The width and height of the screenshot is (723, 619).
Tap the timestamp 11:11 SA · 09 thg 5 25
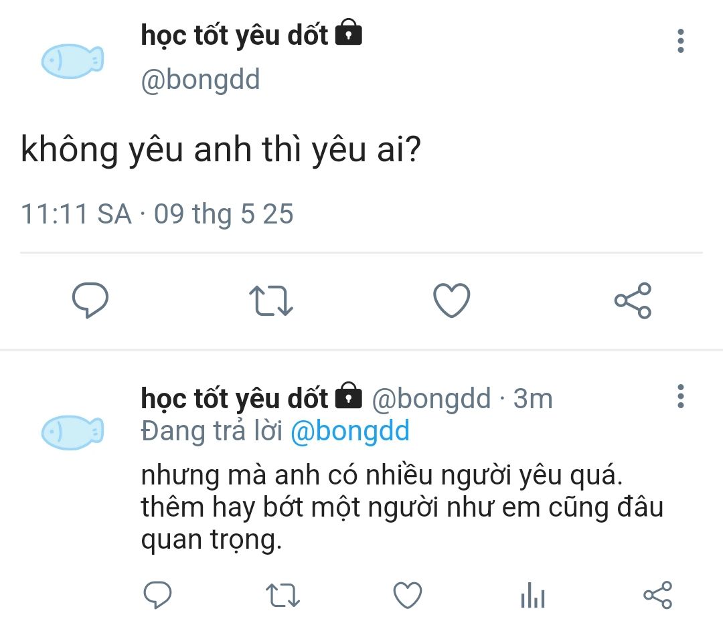pos(157,214)
